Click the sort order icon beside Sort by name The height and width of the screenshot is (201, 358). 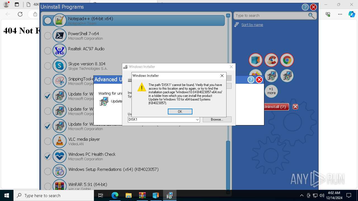coord(237,25)
